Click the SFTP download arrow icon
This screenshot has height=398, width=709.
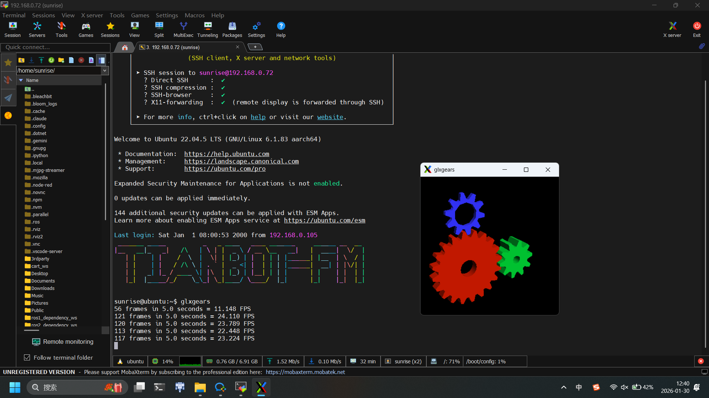[x=31, y=60]
